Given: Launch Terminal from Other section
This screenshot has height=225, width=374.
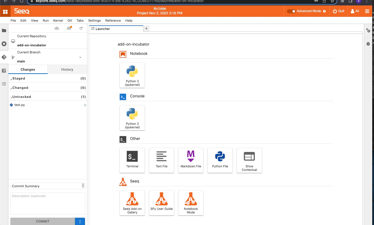Looking at the screenshot, I should (132, 160).
